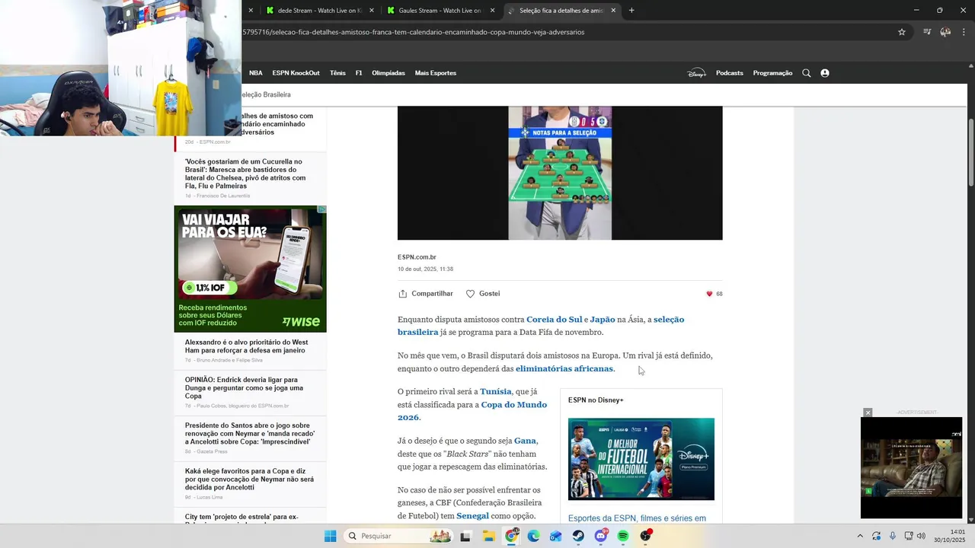Click the address bar URL
Viewport: 975px width, 548px height.
point(414,32)
